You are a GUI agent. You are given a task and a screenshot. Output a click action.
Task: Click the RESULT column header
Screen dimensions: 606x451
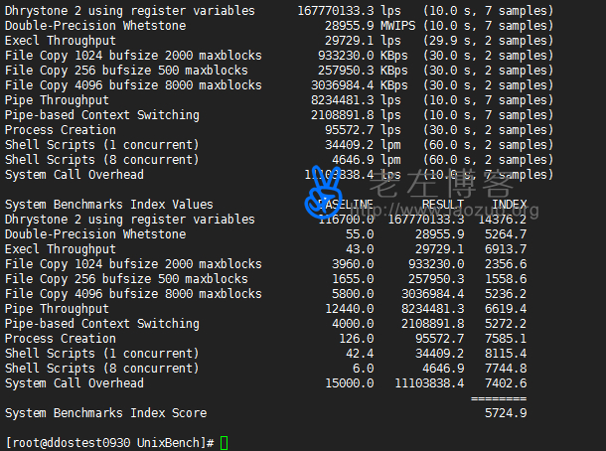tap(442, 205)
